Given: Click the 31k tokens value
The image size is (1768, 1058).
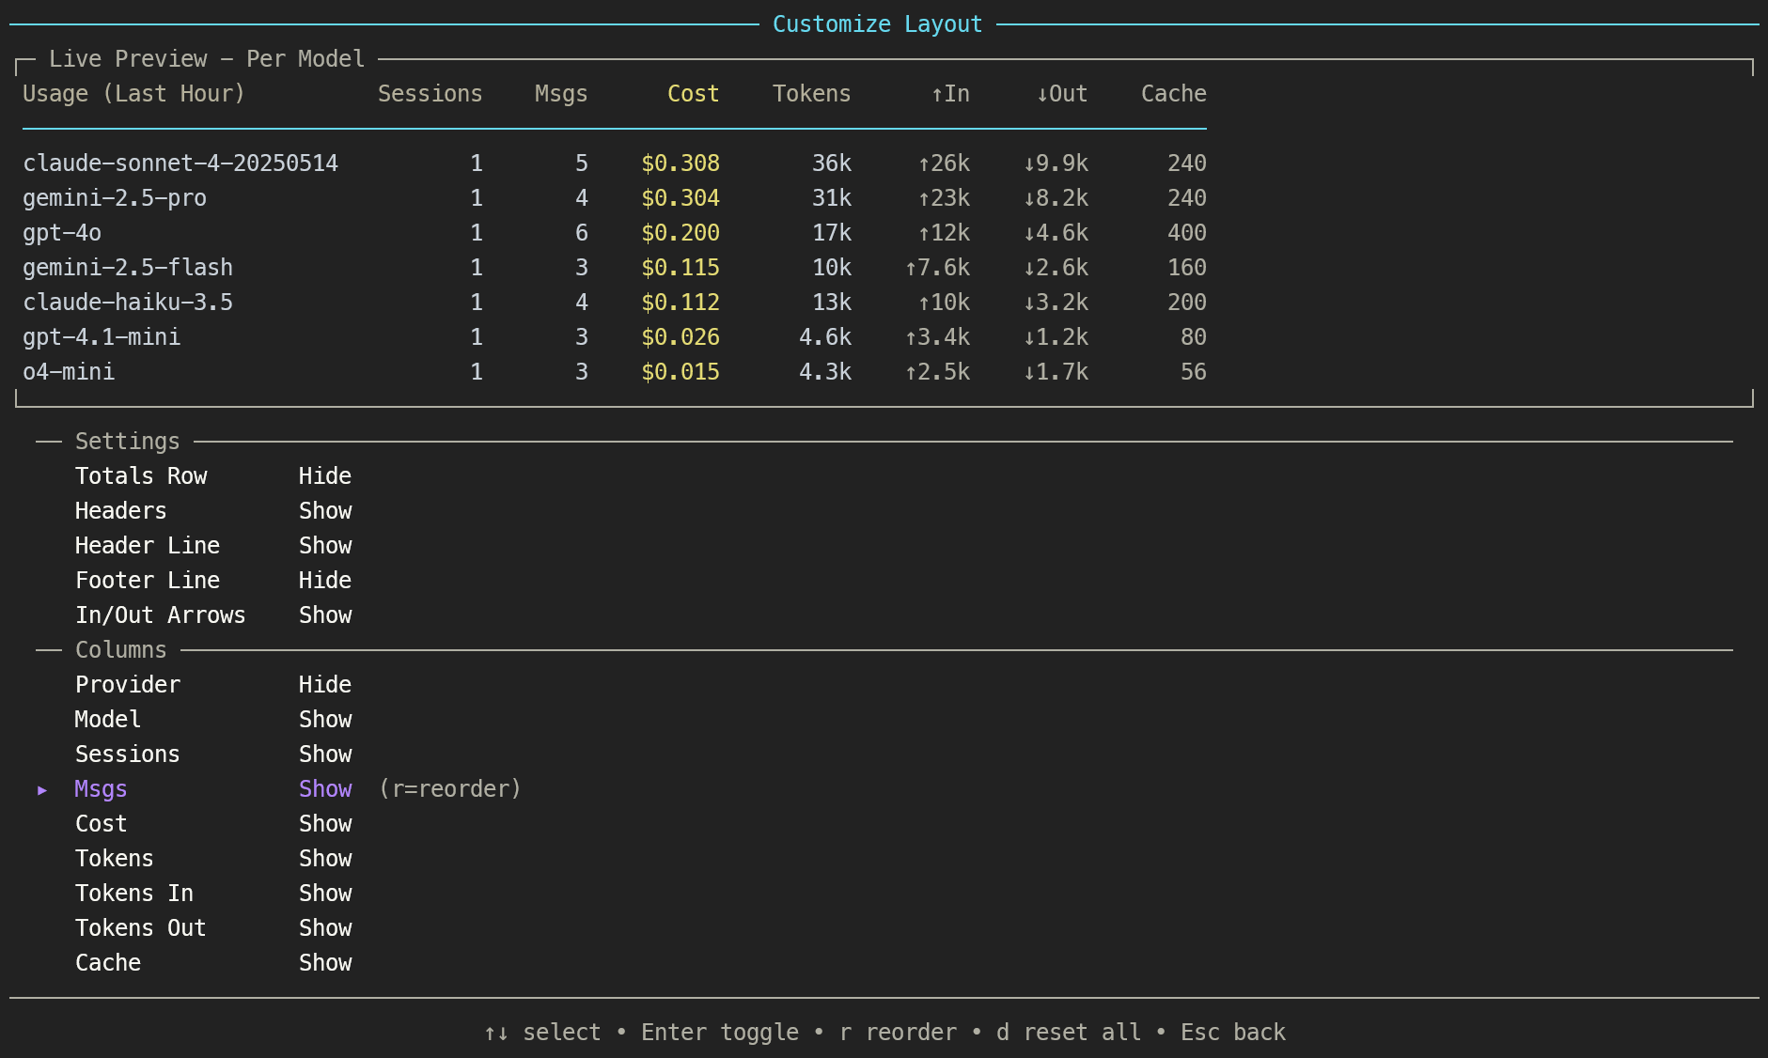Looking at the screenshot, I should [x=832, y=198].
